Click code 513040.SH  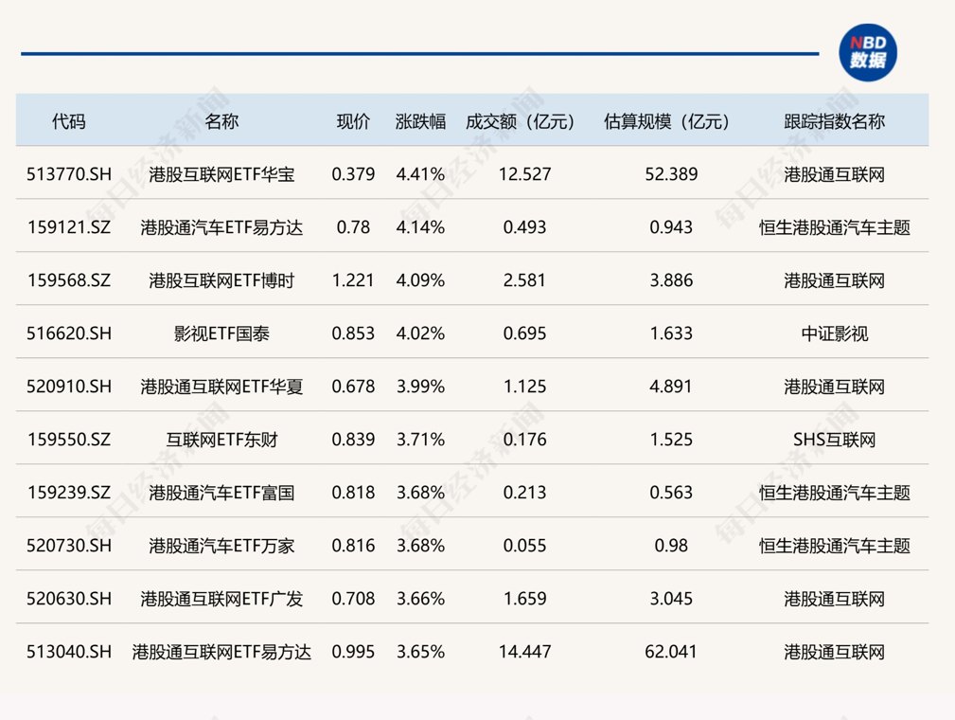click(x=69, y=652)
